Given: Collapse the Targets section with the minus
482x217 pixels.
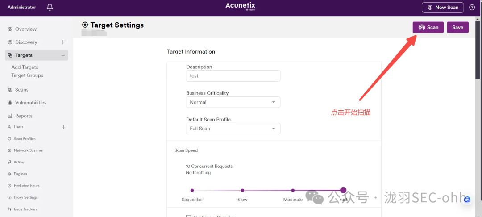Looking at the screenshot, I should coord(63,55).
